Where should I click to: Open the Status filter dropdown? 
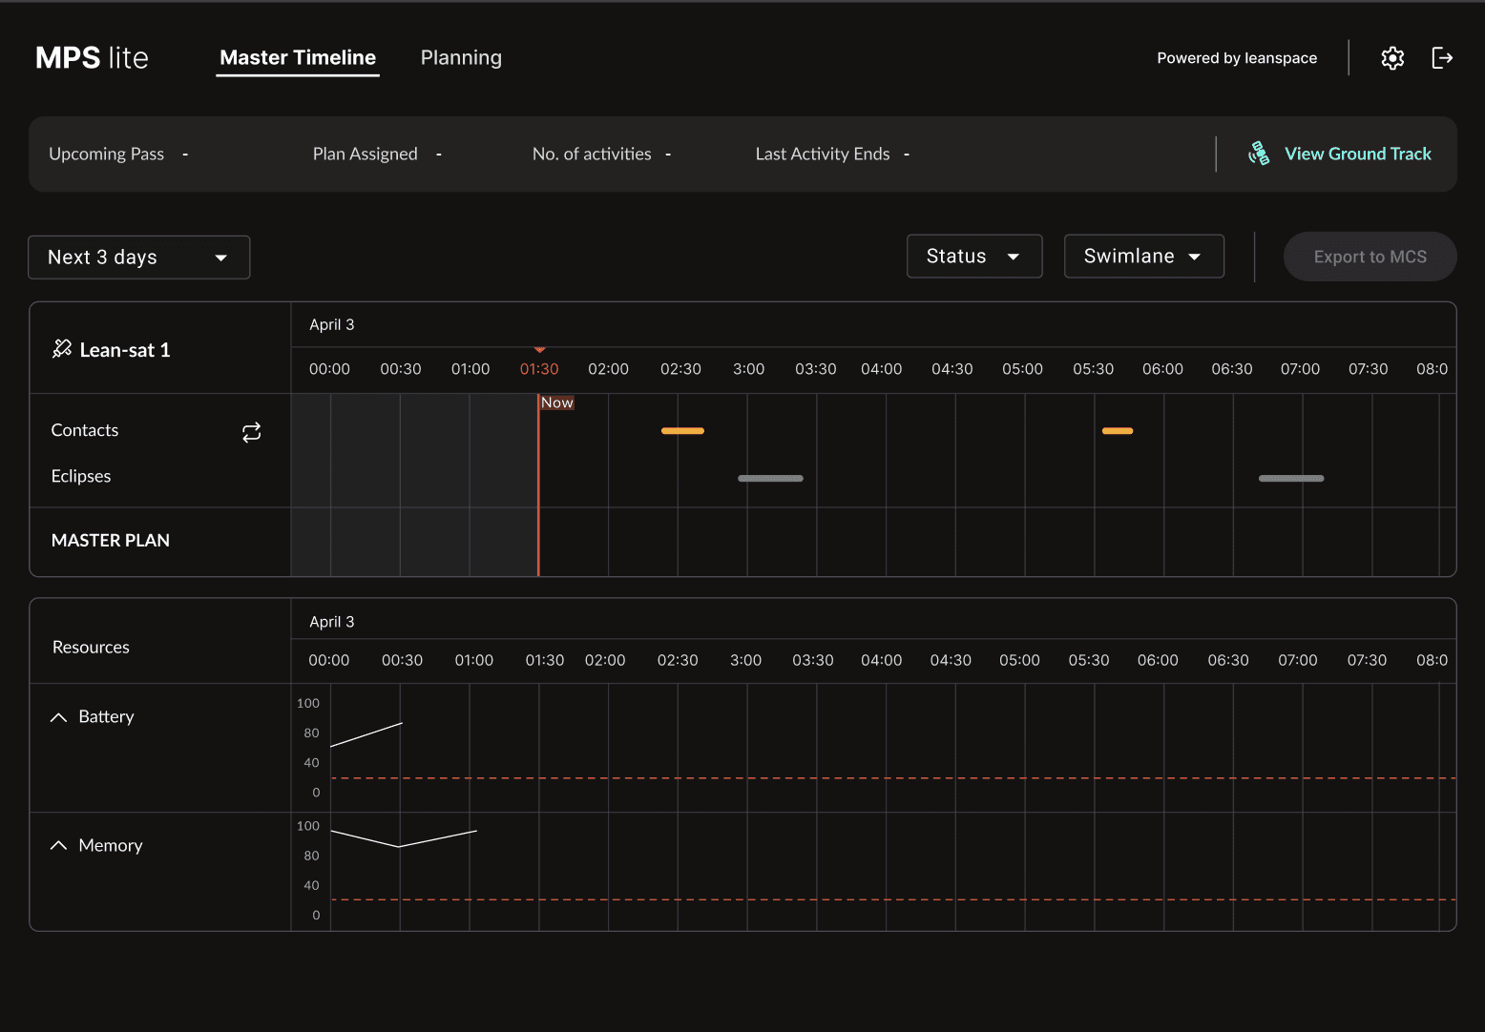974,257
